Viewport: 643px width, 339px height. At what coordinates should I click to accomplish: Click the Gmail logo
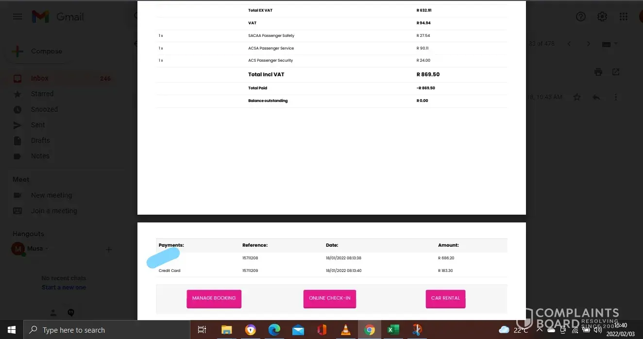[x=58, y=17]
